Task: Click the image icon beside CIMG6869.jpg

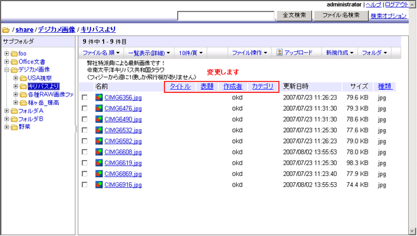Action: coord(99,173)
